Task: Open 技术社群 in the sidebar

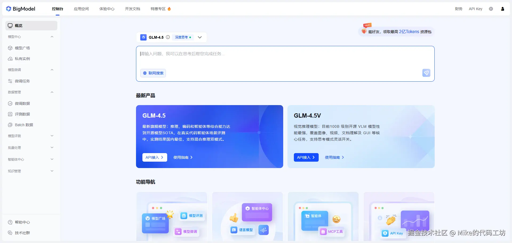Action: (31, 233)
